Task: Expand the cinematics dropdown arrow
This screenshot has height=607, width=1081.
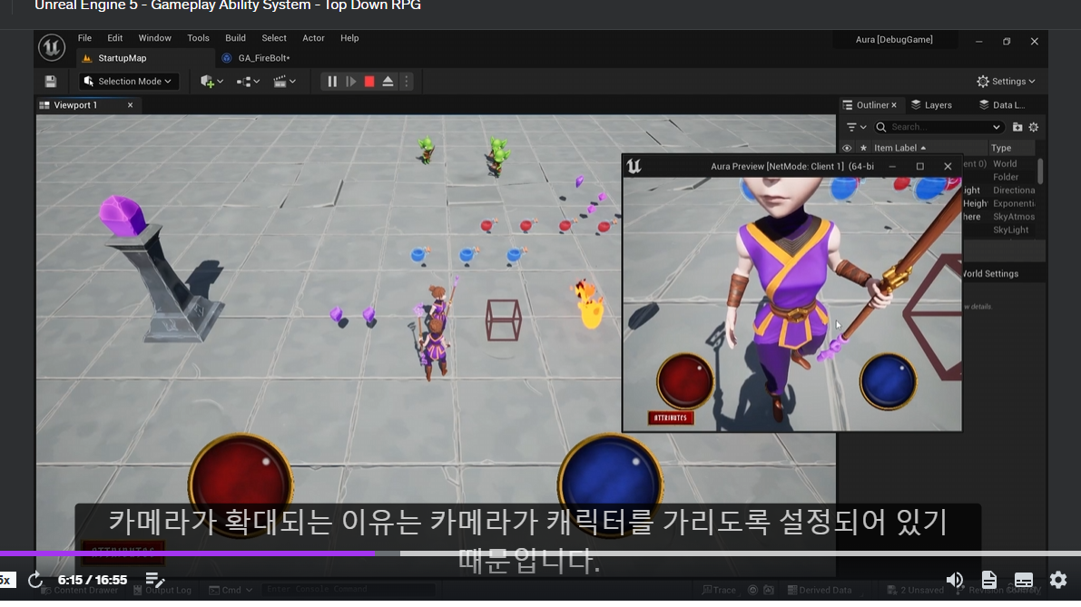Action: coord(292,82)
